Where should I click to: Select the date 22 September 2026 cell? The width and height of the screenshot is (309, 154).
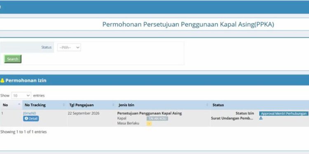[x=84, y=113]
